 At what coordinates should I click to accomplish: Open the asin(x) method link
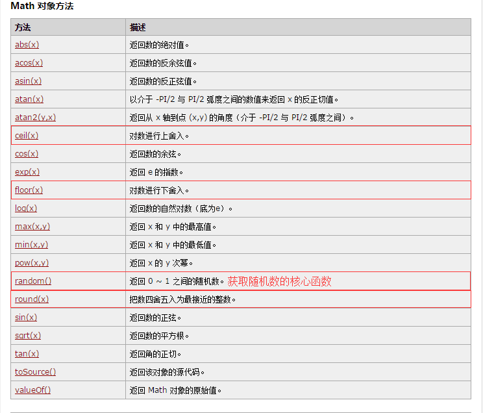coord(28,81)
